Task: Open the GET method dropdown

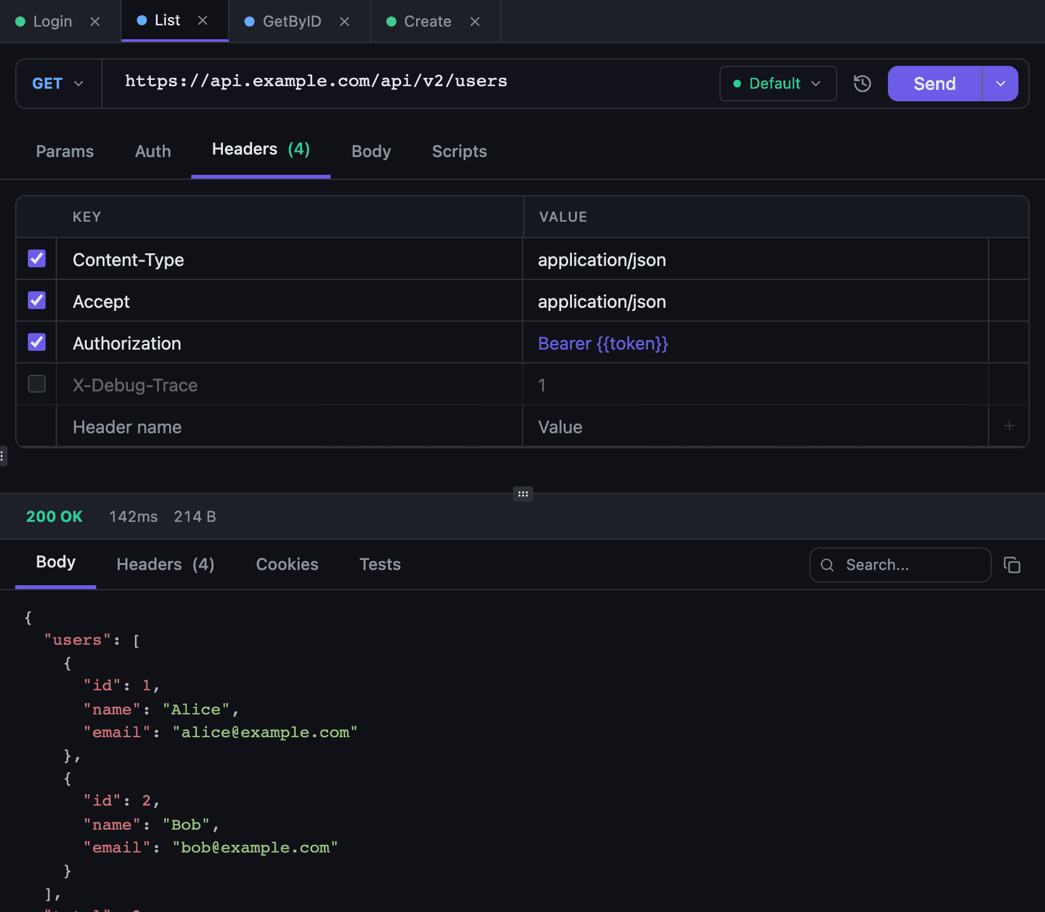Action: tap(58, 84)
